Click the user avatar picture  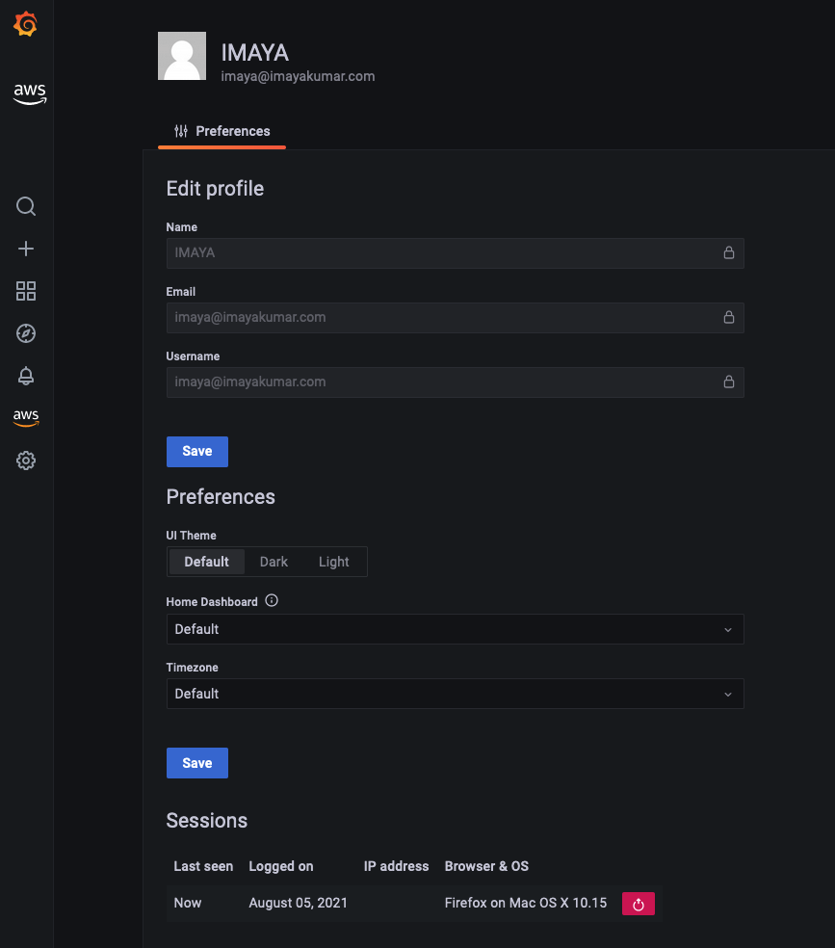(182, 56)
